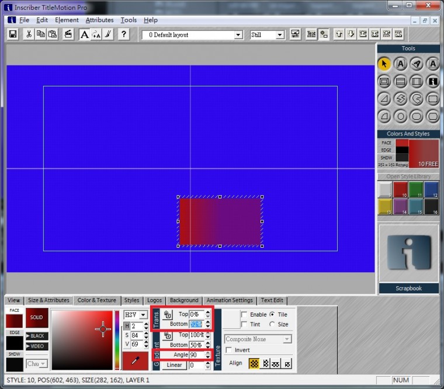This screenshot has height=389, width=444.
Task: Toggle the Invert checkbox
Action: [x=229, y=350]
